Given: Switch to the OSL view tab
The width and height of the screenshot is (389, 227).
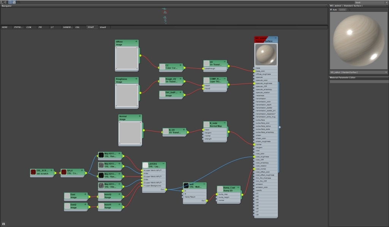Looking at the screenshot, I should (x=77, y=27).
